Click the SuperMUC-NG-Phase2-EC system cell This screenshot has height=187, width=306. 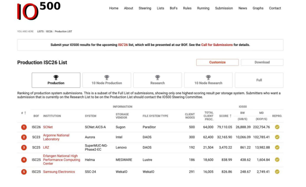[x=96, y=147]
